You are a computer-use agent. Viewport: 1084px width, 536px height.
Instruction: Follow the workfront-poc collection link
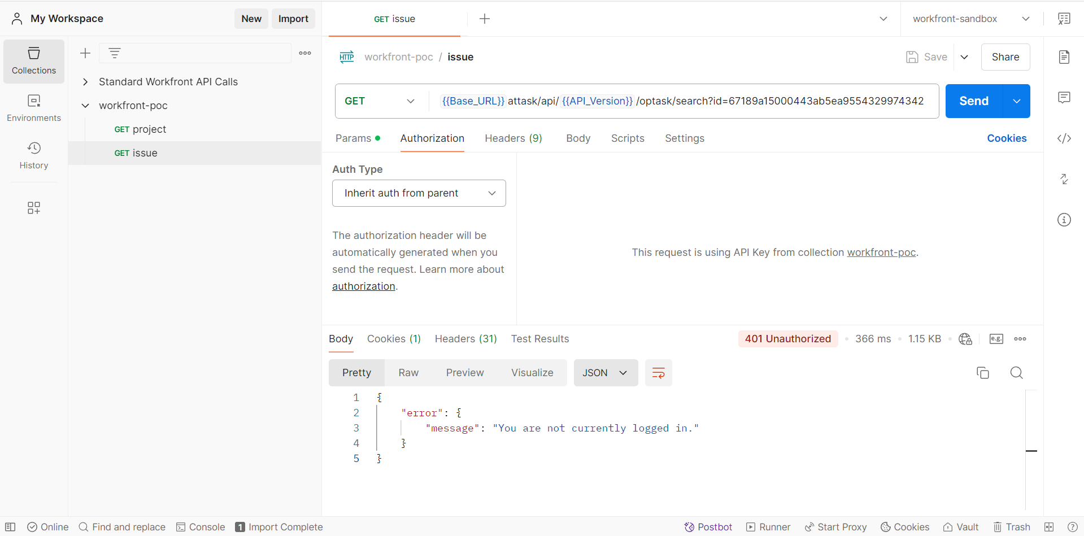881,252
